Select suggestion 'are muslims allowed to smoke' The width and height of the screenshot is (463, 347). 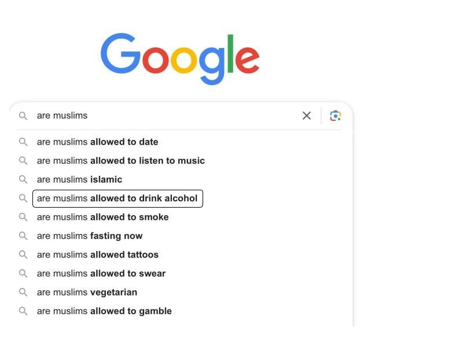click(x=102, y=217)
